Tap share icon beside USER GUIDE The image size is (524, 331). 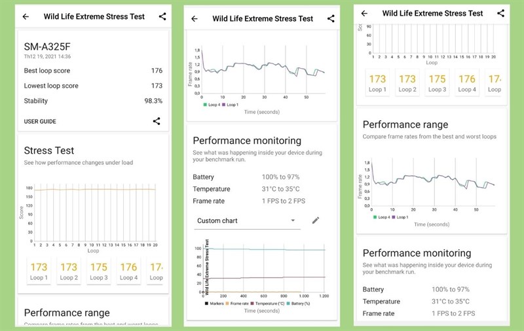pyautogui.click(x=157, y=121)
